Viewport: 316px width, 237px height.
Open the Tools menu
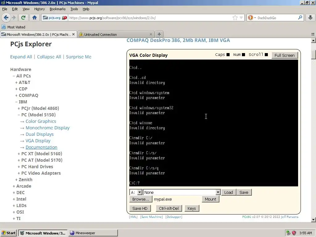(x=74, y=9)
